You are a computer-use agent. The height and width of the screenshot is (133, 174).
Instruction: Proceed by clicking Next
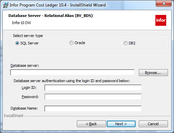[121, 124]
